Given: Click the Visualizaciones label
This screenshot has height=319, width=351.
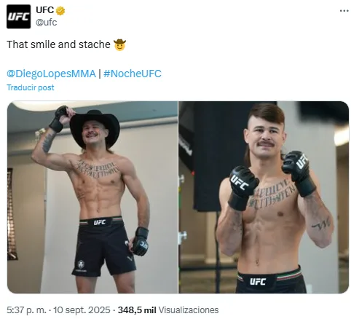Looking at the screenshot, I should click(189, 310).
